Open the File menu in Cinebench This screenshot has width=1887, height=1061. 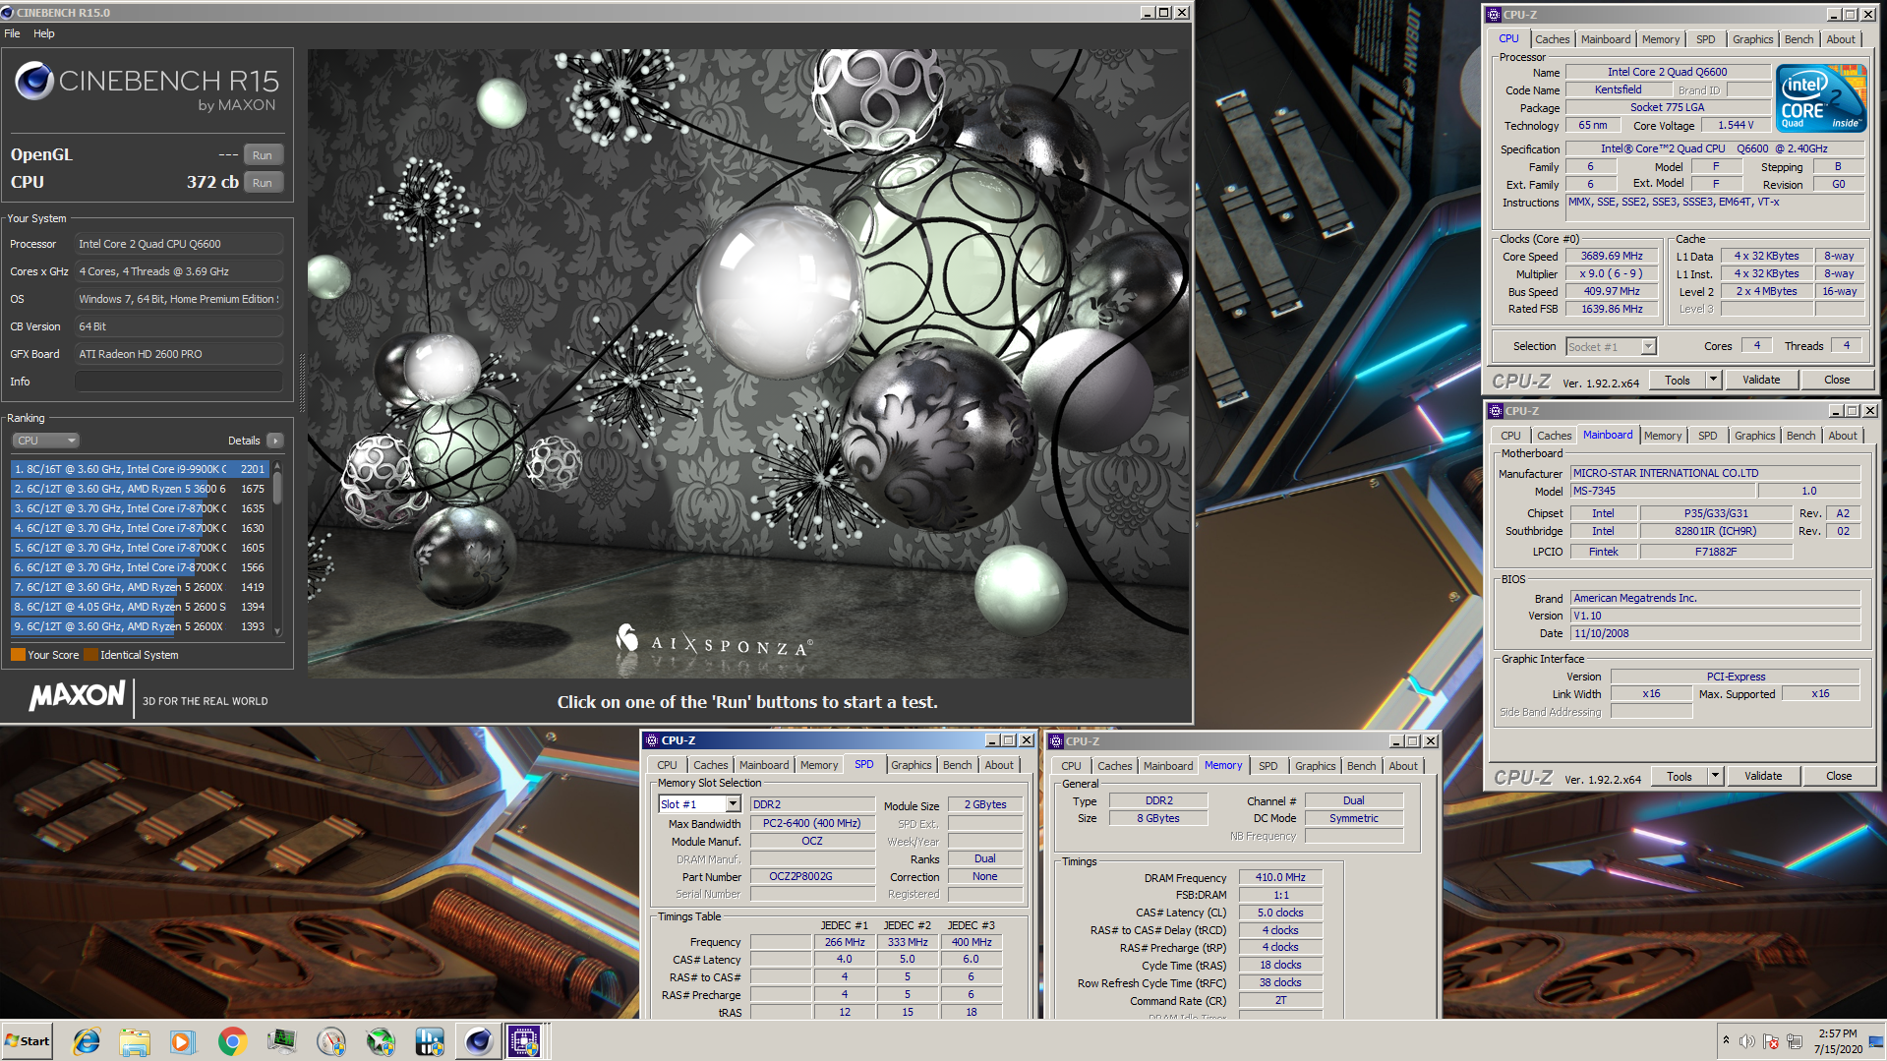(12, 33)
